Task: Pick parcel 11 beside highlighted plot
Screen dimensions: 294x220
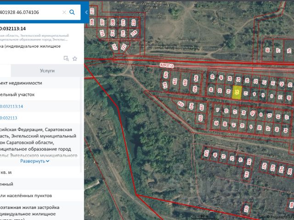Action: coord(246,93)
